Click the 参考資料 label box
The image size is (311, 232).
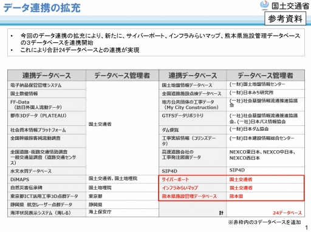click(285, 19)
